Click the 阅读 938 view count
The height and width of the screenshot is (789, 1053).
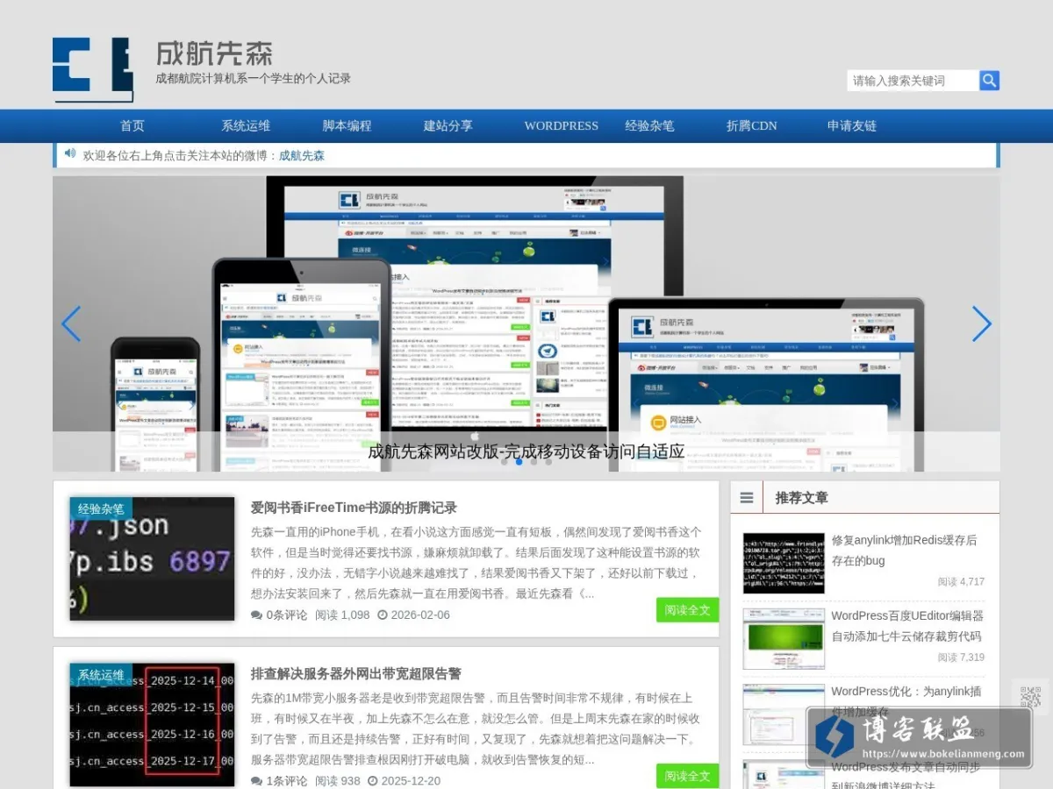tap(338, 780)
